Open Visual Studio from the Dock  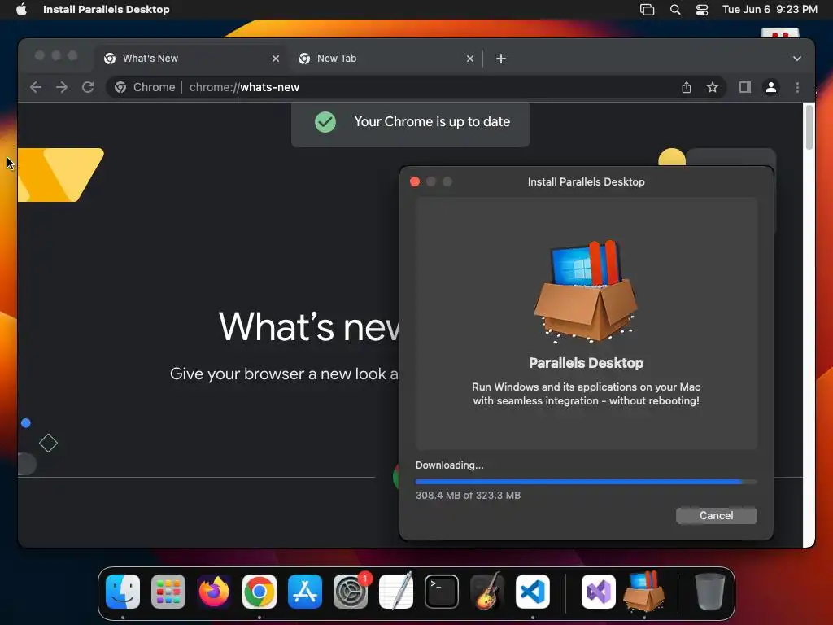599,592
